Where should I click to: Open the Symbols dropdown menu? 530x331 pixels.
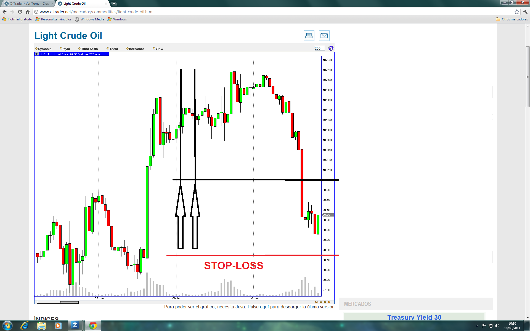pos(44,49)
